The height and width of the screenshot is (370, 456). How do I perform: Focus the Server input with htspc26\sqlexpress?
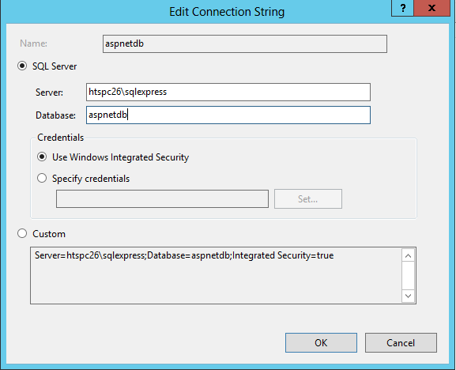click(228, 92)
